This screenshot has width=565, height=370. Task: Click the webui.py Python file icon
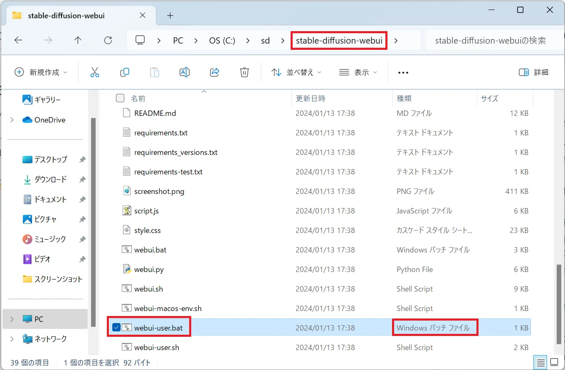tap(127, 269)
